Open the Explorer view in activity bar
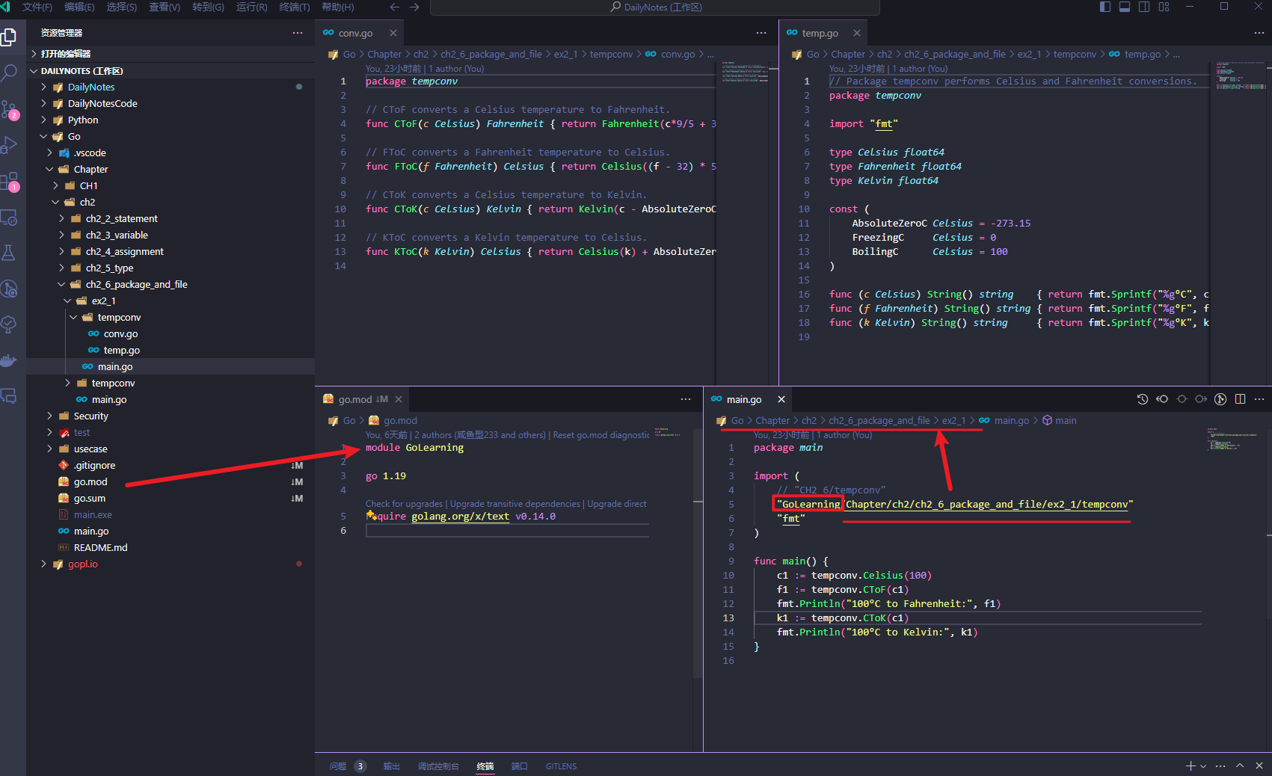1272x776 pixels. point(8,37)
